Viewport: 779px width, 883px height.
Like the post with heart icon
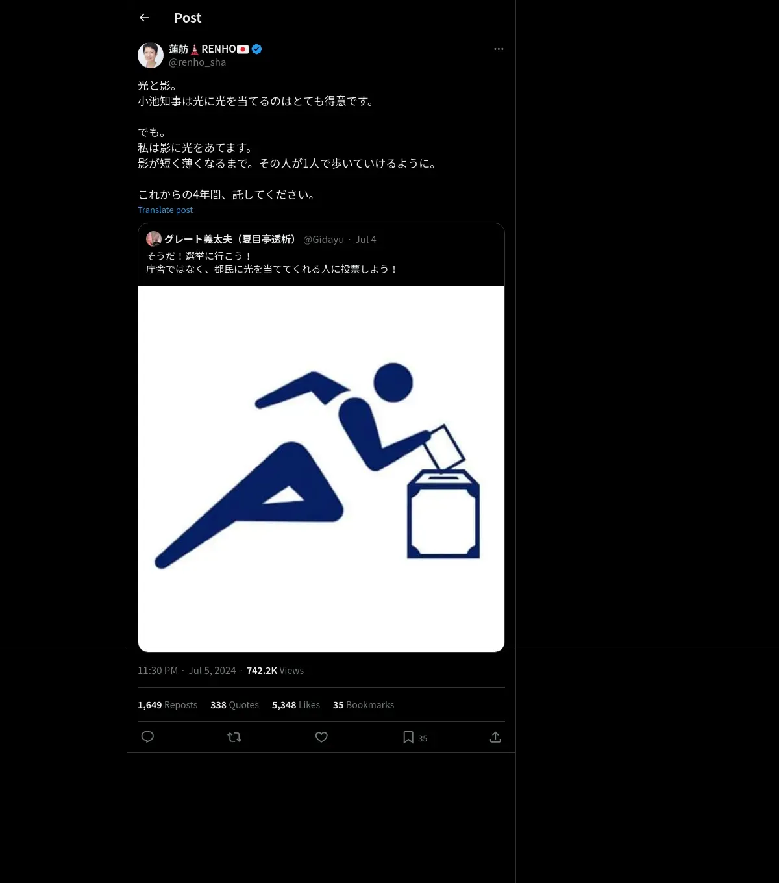coord(321,737)
